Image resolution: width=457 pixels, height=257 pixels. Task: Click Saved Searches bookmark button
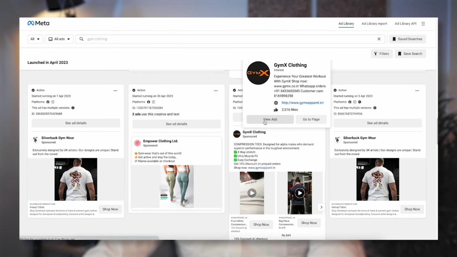click(407, 39)
